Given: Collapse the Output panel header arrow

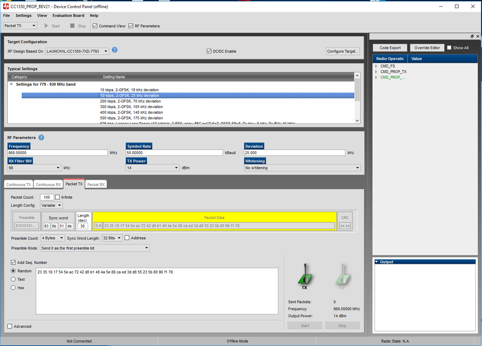Looking at the screenshot, I should pos(377,262).
